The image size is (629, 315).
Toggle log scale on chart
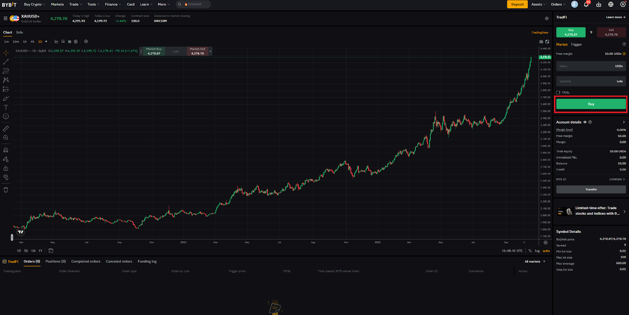pos(537,251)
